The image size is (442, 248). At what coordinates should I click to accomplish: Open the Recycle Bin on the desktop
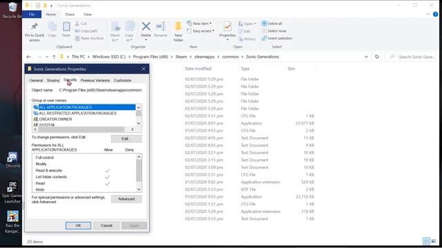coord(12,10)
